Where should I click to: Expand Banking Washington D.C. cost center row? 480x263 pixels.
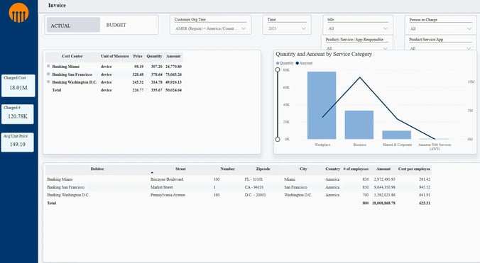click(x=48, y=82)
